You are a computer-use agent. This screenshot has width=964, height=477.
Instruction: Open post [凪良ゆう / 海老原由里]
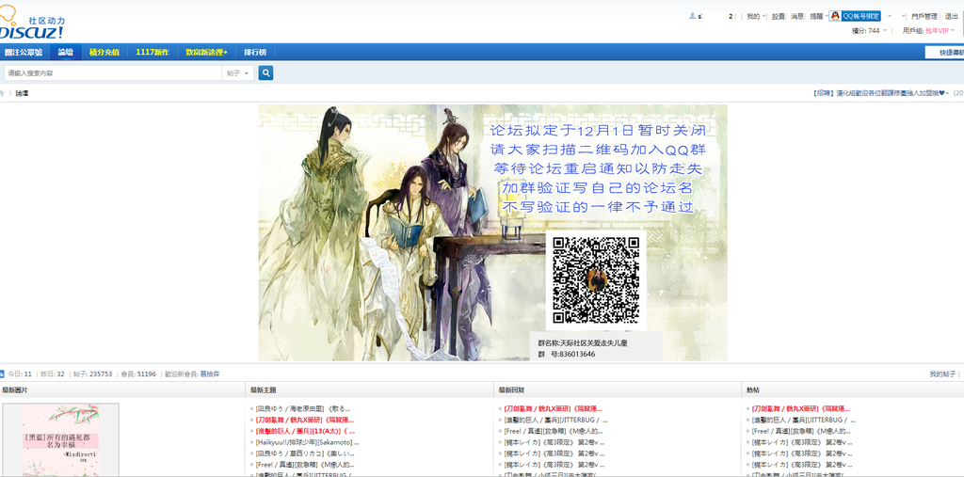[302, 408]
